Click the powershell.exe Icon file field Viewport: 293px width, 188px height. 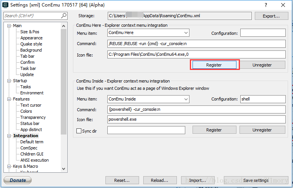coord(196,120)
